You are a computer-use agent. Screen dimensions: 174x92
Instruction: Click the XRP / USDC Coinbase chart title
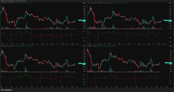[7, 3]
